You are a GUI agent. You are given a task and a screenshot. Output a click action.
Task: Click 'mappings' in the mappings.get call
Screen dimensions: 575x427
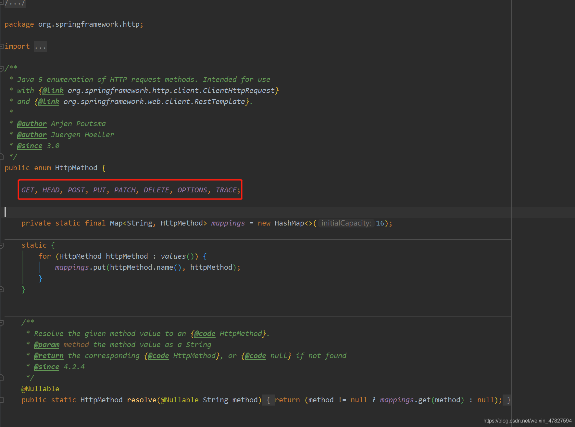397,400
